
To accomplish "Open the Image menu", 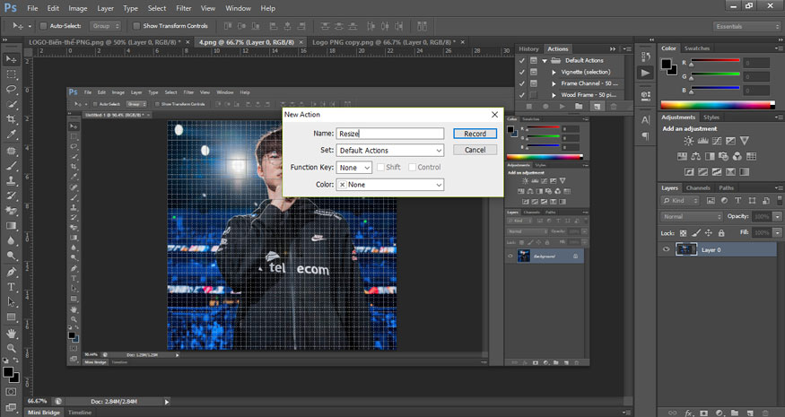I will (77, 8).
